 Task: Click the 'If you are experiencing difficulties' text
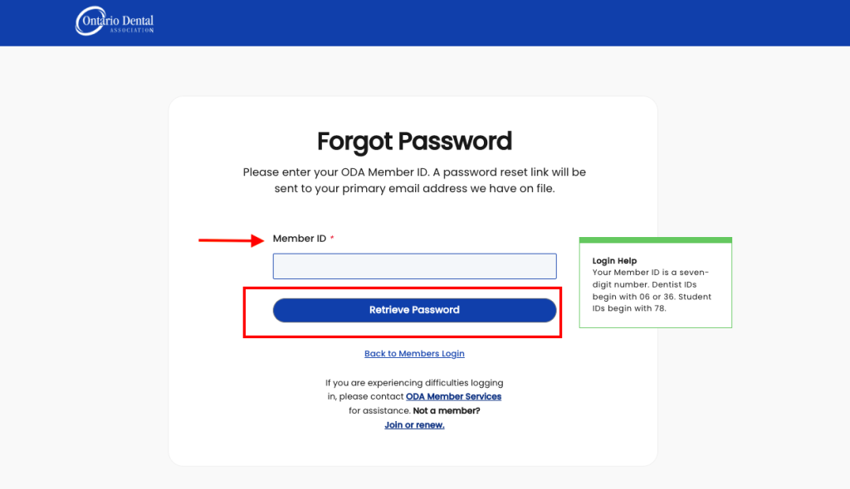pos(414,383)
